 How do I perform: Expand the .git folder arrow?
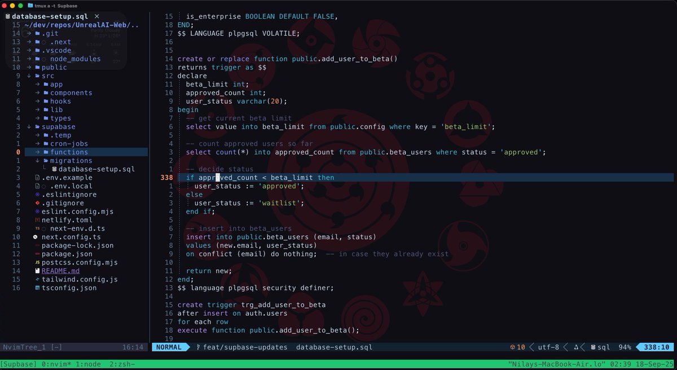point(29,33)
